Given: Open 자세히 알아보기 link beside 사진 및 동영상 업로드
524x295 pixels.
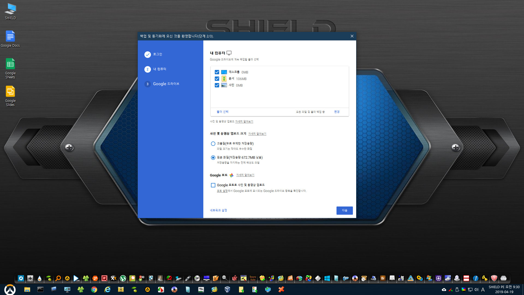Looking at the screenshot, I should click(x=244, y=122).
